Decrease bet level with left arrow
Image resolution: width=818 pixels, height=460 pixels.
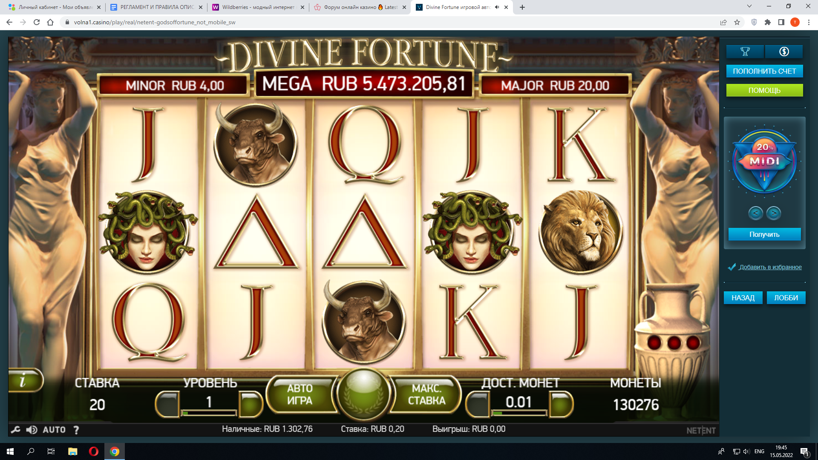pos(167,404)
